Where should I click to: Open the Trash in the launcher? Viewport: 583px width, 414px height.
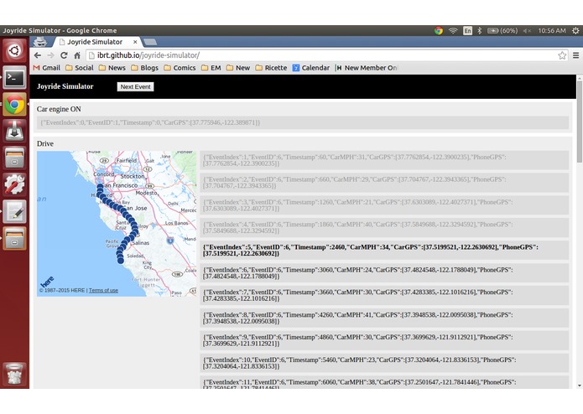tap(14, 374)
